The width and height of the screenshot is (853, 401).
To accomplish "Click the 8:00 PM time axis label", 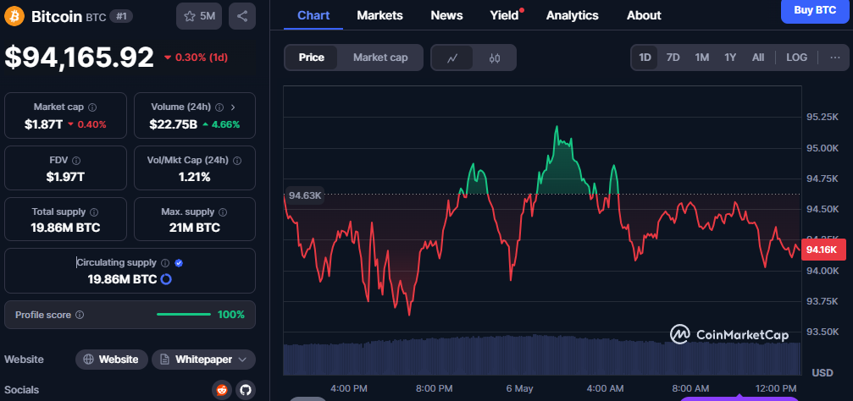I will coord(434,388).
